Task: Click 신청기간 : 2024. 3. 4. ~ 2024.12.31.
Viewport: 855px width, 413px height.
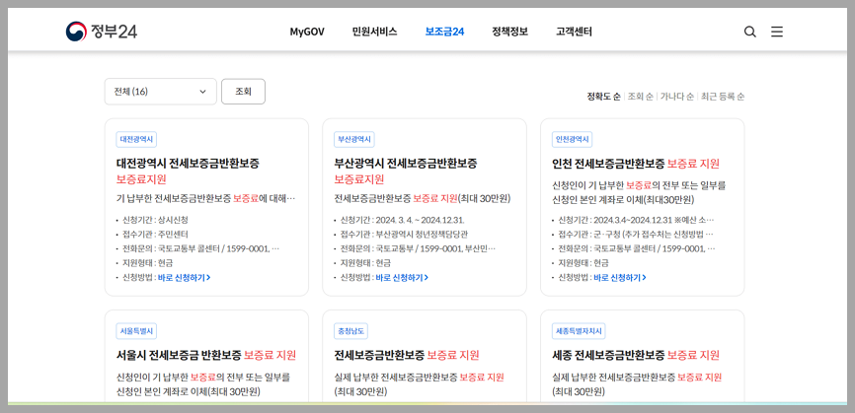Action: coord(403,221)
